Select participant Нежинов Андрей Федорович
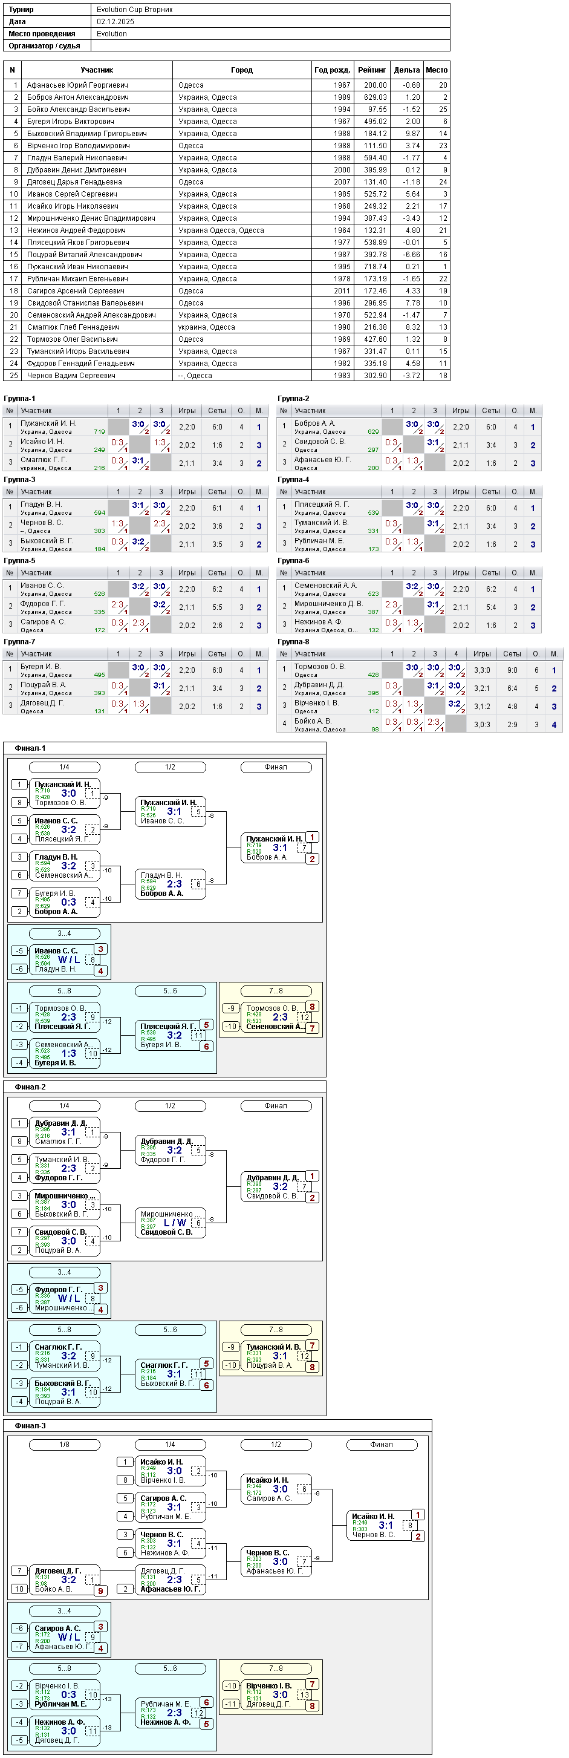This screenshot has width=569, height=1758. [76, 230]
